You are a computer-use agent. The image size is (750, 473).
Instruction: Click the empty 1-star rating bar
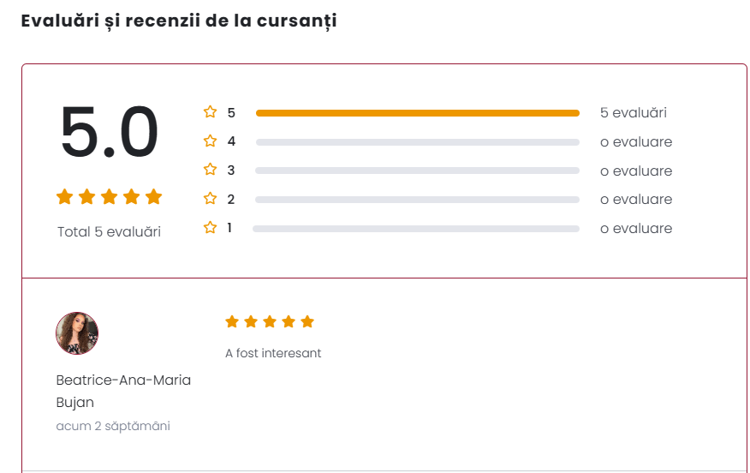(416, 229)
